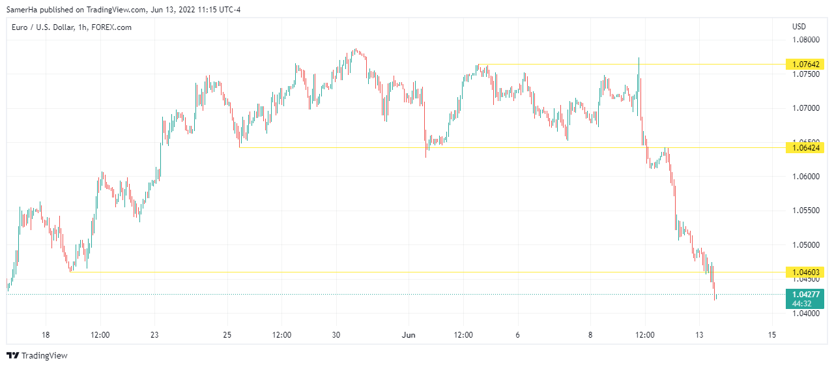Click the 13 date label on time axis
The height and width of the screenshot is (367, 834).
click(699, 335)
